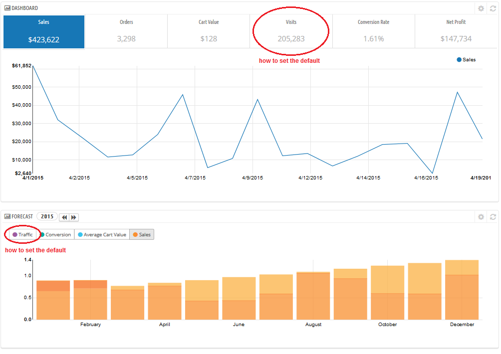This screenshot has width=501, height=354.
Task: Click the FORECAST panel title
Action: tap(22, 216)
